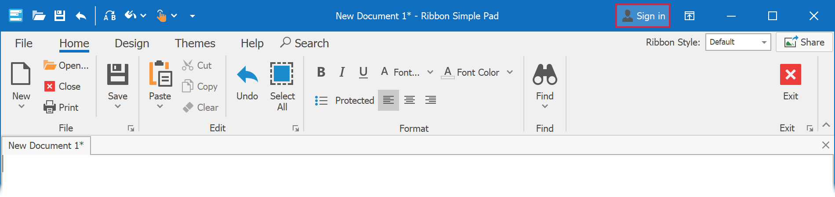Click the Font Color swatch icon
The height and width of the screenshot is (197, 835).
click(x=448, y=72)
